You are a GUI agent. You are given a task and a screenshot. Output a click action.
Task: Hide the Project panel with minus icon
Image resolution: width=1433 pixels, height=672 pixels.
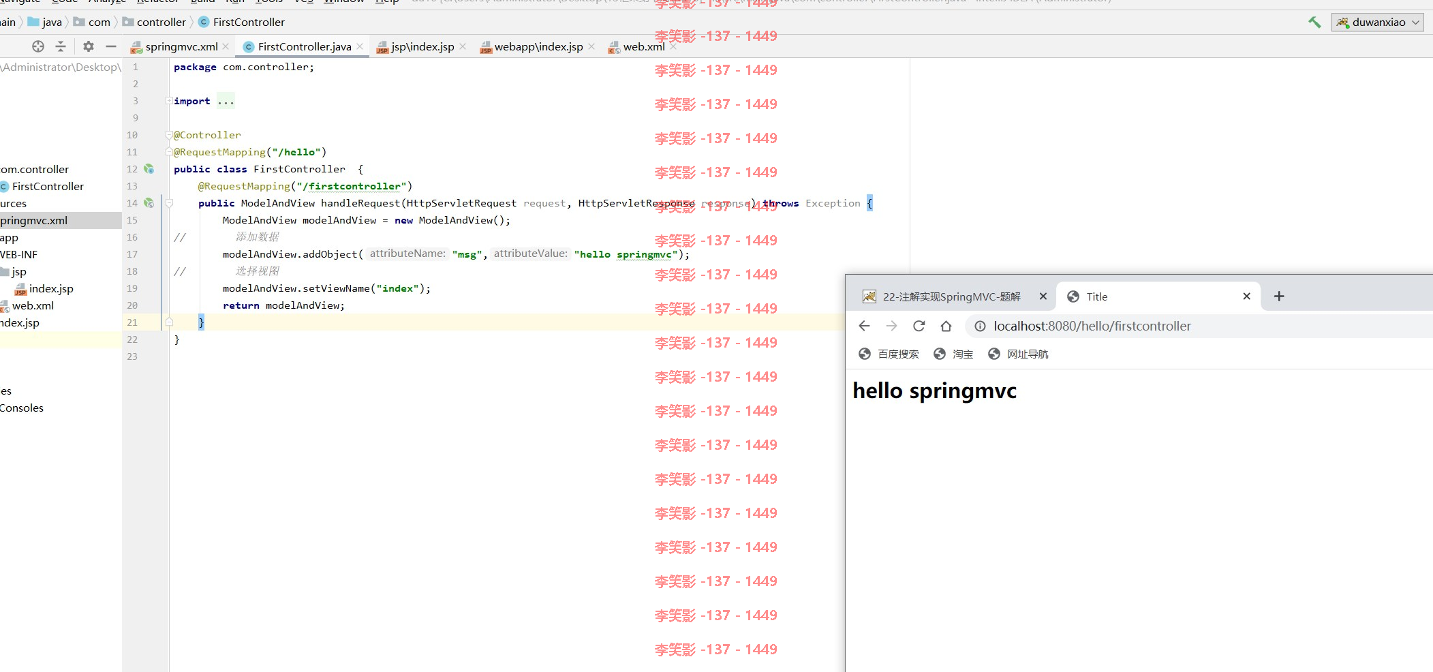(x=111, y=46)
